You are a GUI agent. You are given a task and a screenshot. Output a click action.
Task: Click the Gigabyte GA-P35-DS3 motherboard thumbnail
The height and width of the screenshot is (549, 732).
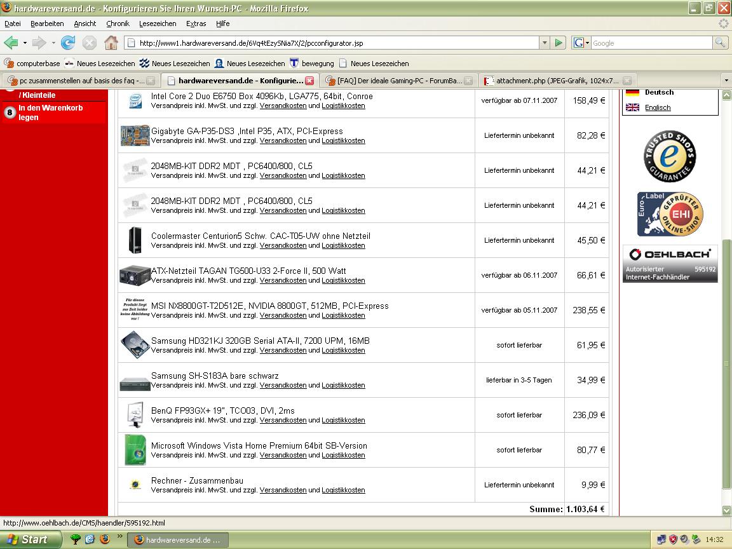135,135
